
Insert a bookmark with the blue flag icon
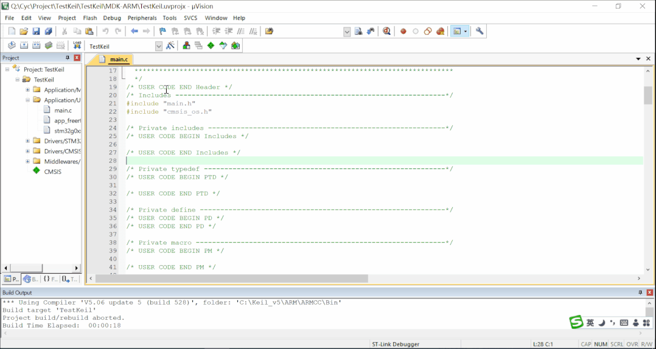(162, 32)
